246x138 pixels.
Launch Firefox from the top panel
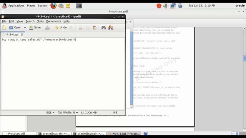click(53, 6)
